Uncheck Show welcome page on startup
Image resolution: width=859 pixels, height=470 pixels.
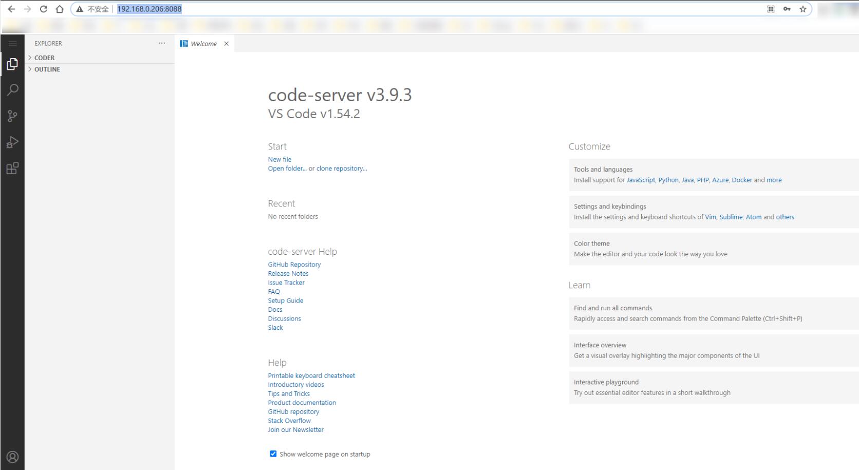click(273, 454)
